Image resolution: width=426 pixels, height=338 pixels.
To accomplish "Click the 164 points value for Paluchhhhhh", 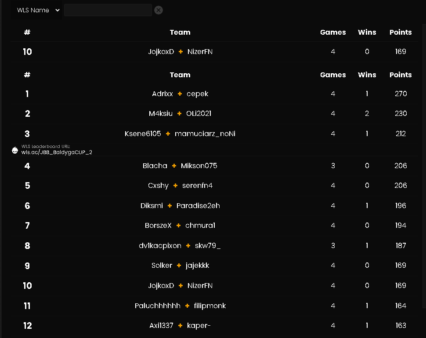I will pos(401,306).
